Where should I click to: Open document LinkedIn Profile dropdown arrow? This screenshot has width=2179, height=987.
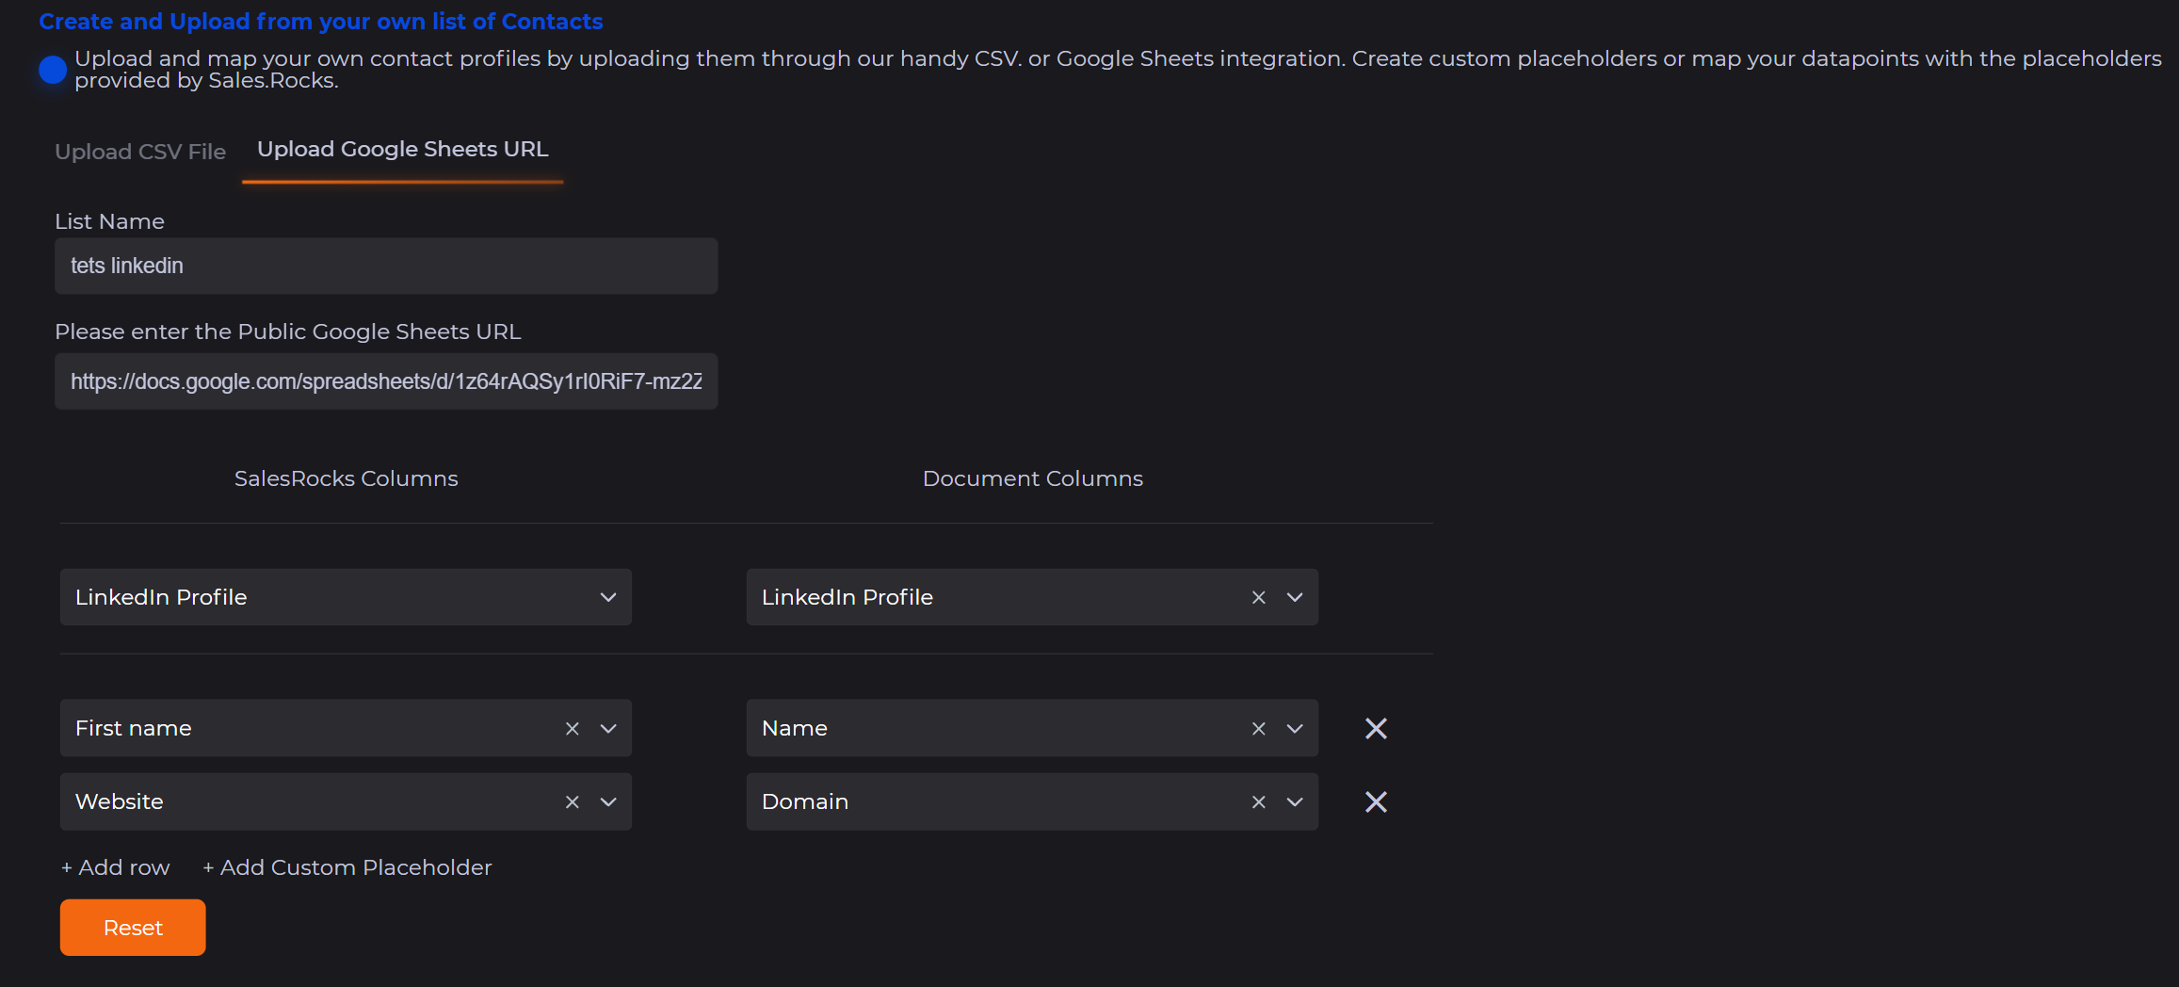[1295, 597]
